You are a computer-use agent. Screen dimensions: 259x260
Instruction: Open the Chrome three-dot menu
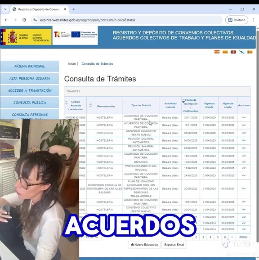point(254,20)
